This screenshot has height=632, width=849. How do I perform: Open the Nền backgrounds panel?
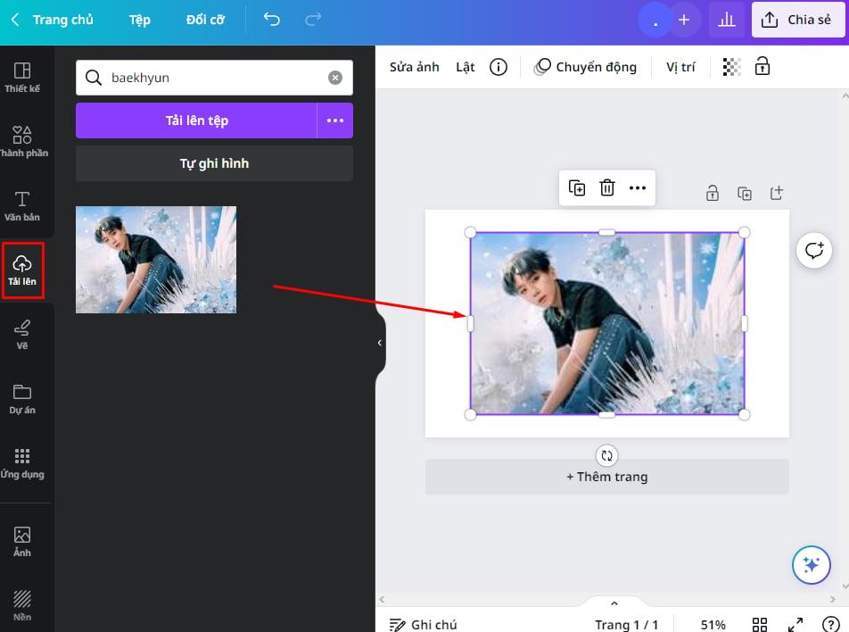click(x=21, y=598)
